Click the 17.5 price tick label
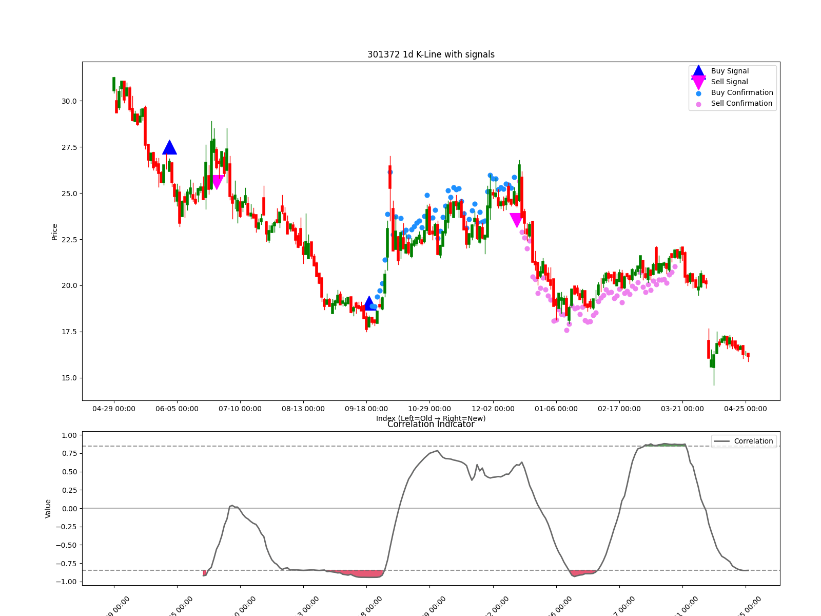Image resolution: width=821 pixels, height=616 pixels. 69,332
